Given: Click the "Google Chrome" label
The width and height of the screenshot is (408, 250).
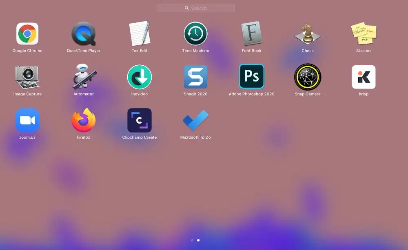Looking at the screenshot, I should (27, 51).
